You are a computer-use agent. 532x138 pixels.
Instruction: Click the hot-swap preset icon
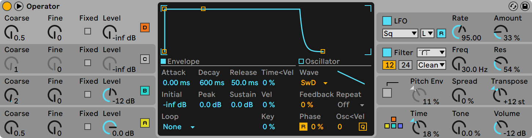point(513,6)
